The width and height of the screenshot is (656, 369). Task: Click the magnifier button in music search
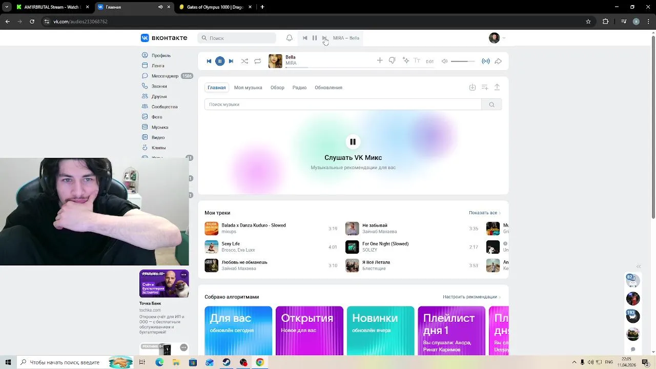tap(491, 105)
